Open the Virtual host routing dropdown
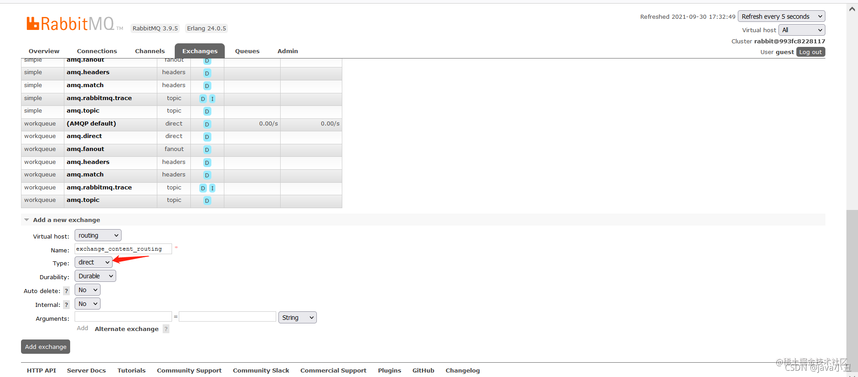858x377 pixels. 98,235
